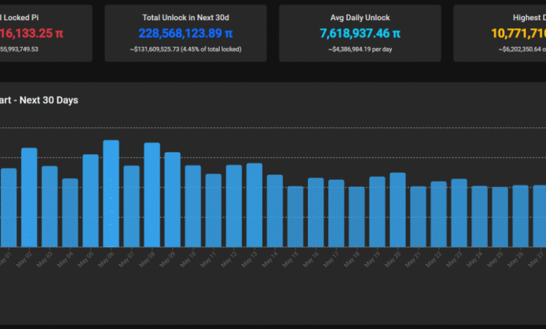546x329 pixels.
Task: Click the May 21 bar
Action: tap(418, 217)
